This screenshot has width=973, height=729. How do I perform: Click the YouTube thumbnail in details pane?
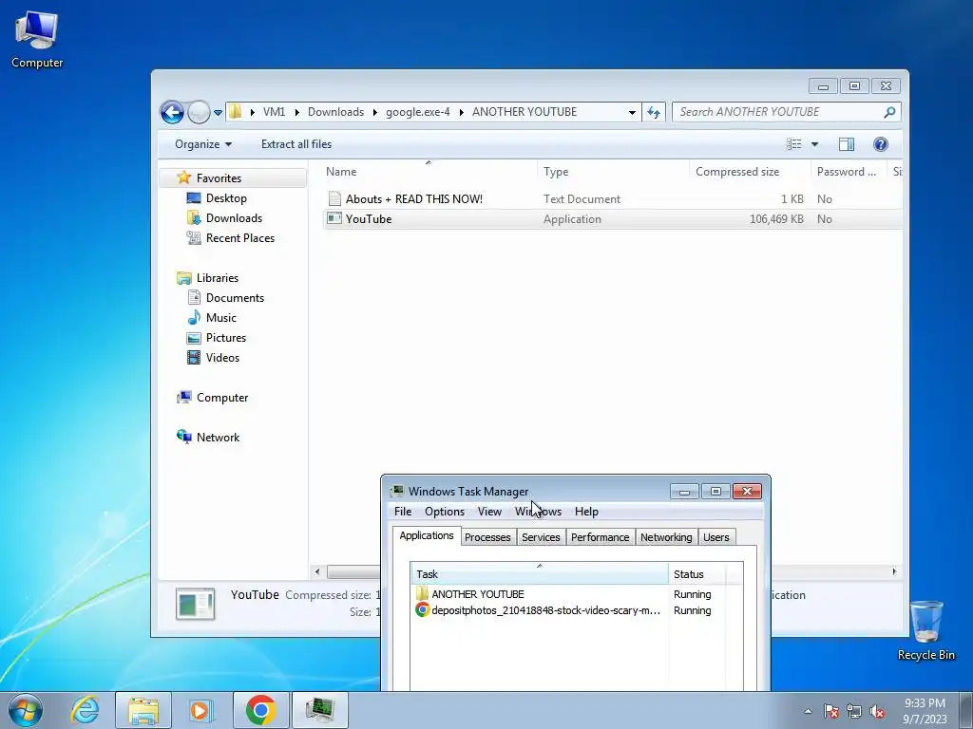(196, 604)
